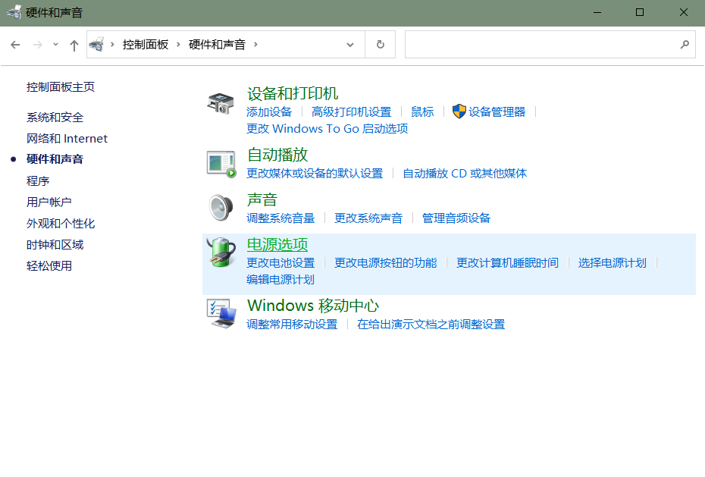Click 更改计算机睡眠时间
The image size is (705, 477).
pyautogui.click(x=507, y=262)
